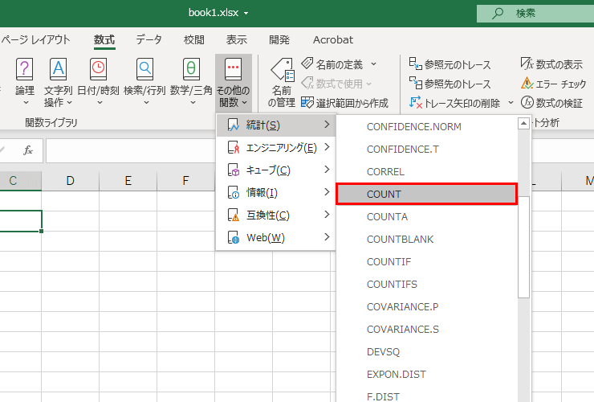Click エラー チェック error checking
This screenshot has height=402, width=594.
coord(554,84)
